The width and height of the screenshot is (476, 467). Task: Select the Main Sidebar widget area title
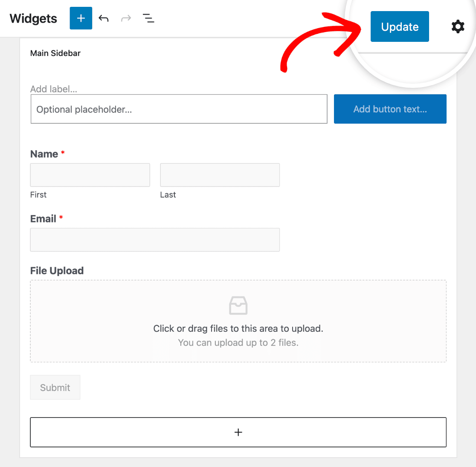55,53
